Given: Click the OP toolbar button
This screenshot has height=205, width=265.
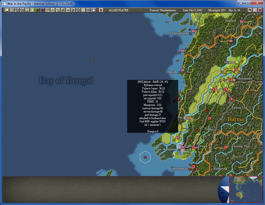Looking at the screenshot, I should click(x=83, y=10).
